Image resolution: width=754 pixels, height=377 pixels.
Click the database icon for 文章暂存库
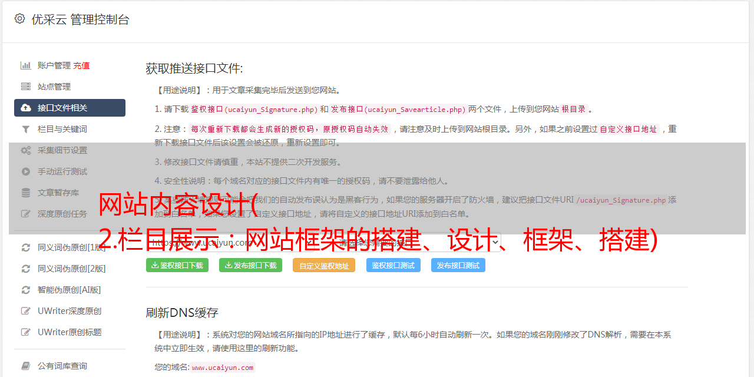point(26,193)
